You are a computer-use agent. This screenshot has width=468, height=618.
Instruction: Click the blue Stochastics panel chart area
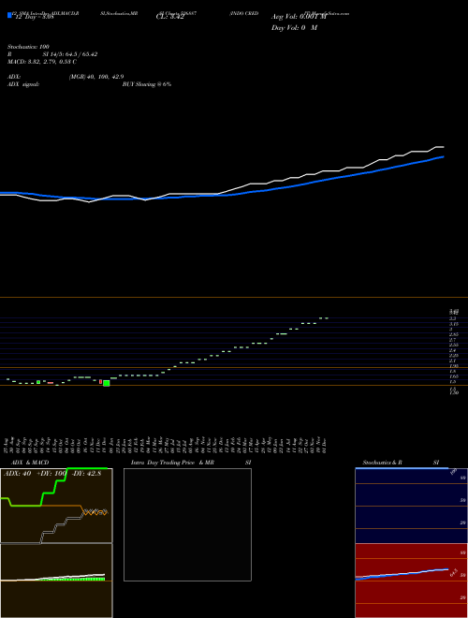pyautogui.click(x=411, y=506)
